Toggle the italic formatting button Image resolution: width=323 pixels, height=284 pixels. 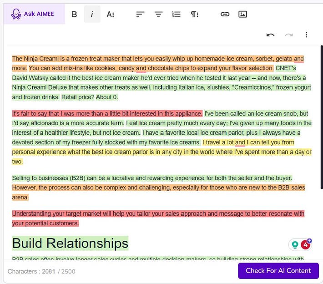coord(92,14)
